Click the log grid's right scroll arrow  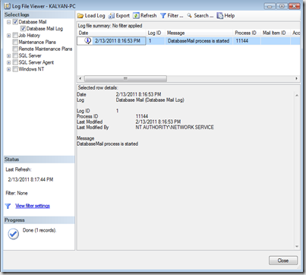click(x=296, y=78)
